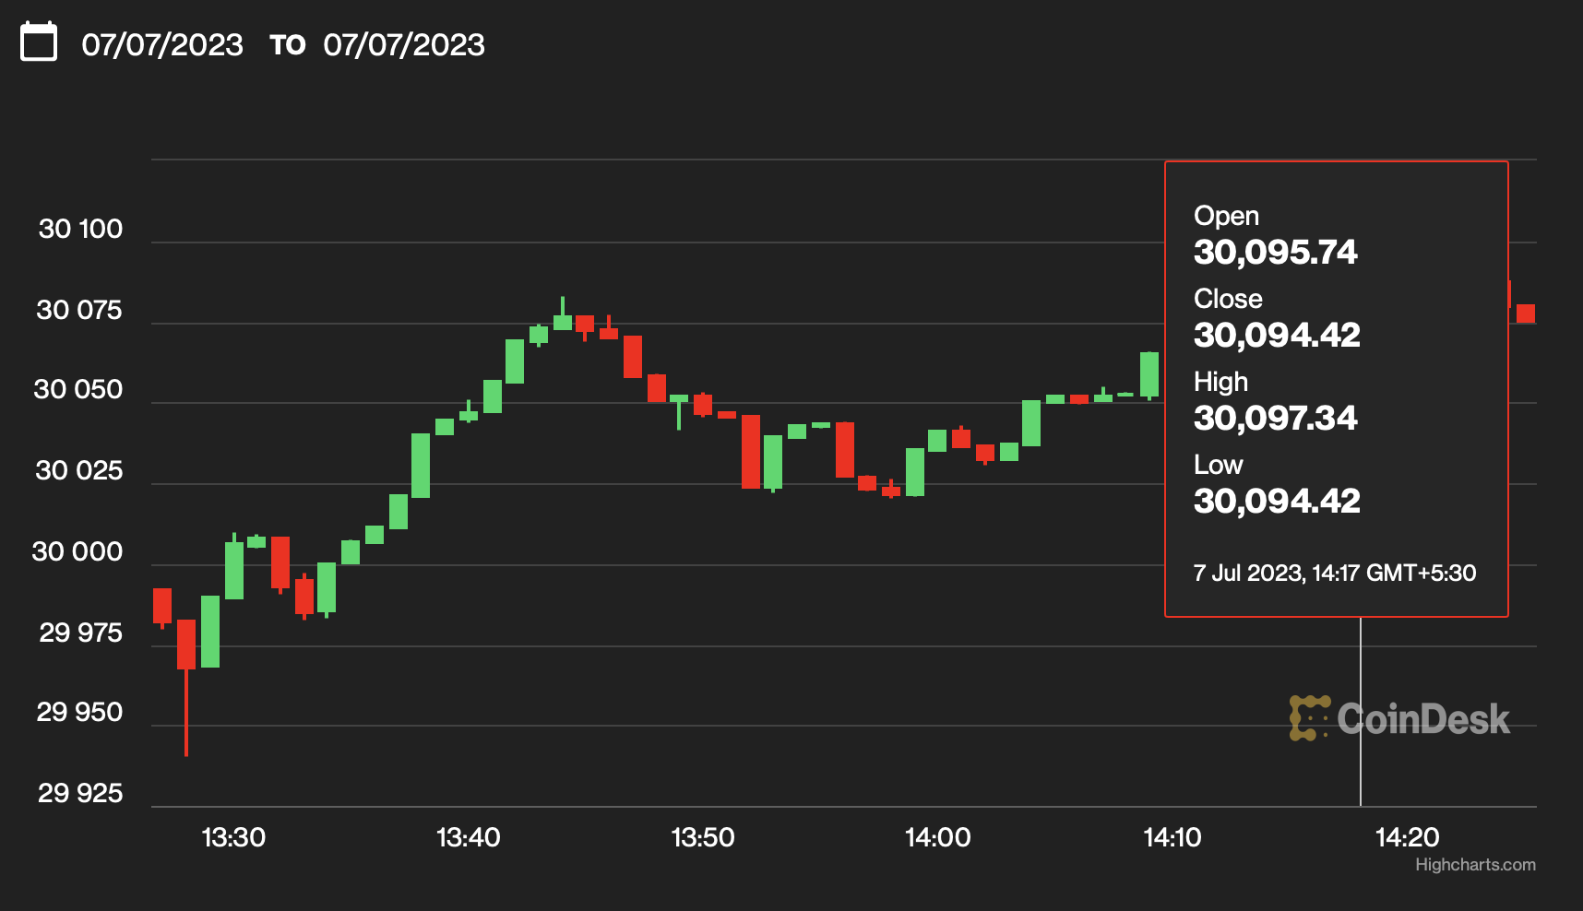Click the Open value 30,095.74 in tooltip
The image size is (1583, 911).
pos(1275,252)
